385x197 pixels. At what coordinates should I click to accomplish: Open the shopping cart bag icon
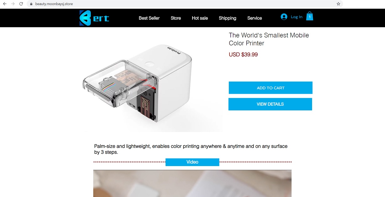click(x=310, y=16)
